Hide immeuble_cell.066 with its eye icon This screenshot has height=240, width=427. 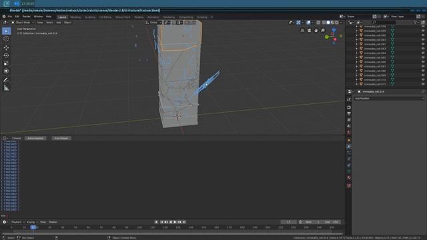point(423,62)
